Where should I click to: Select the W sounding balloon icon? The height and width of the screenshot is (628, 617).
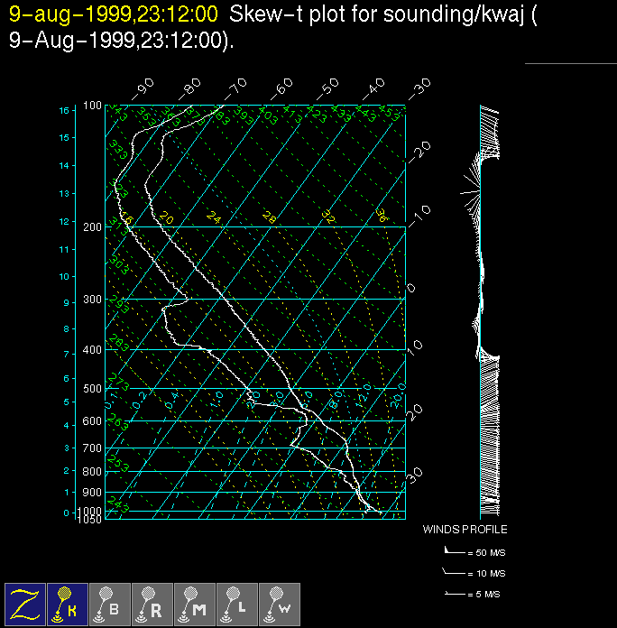click(280, 604)
